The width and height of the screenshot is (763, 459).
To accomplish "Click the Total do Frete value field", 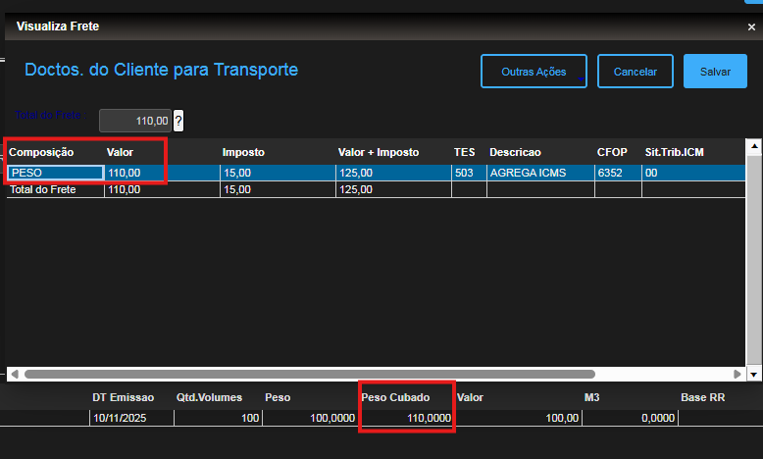I will point(134,121).
